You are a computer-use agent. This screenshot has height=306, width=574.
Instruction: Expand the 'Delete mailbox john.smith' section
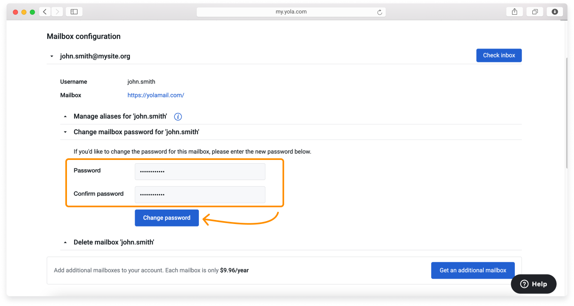[65, 242]
